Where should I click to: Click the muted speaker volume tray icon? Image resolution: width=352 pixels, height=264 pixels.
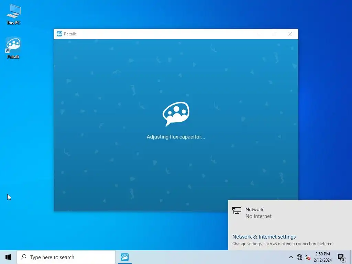click(x=308, y=257)
